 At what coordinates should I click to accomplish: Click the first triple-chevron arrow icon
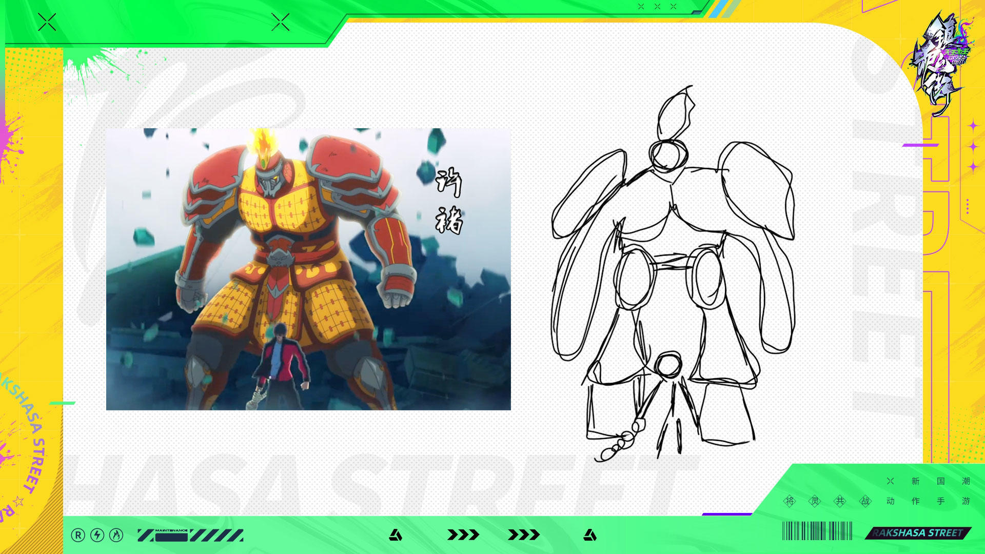click(x=463, y=535)
